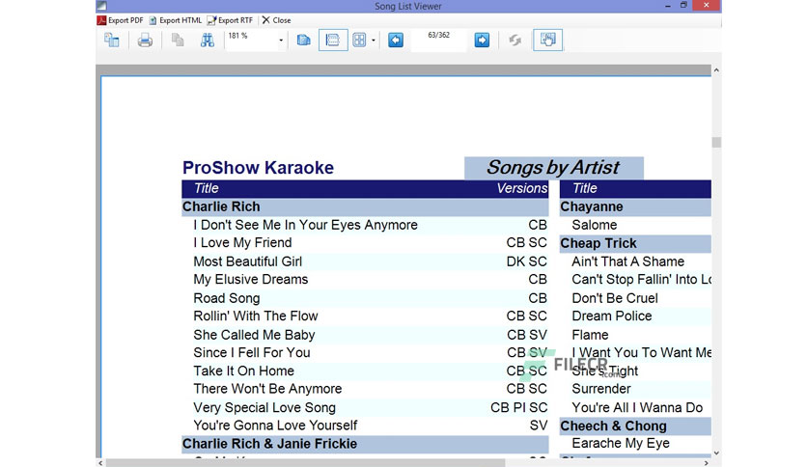Click the 'Salome' song
Screen dimensions: 807x467
594,225
